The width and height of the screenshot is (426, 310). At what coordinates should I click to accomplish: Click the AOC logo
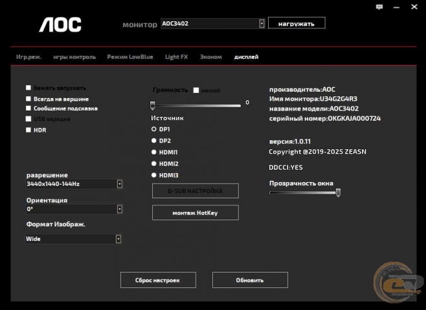60,25
